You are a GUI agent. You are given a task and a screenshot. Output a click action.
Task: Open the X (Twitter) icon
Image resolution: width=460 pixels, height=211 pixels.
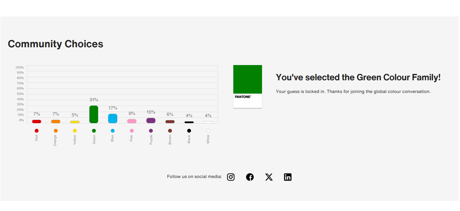[269, 177]
